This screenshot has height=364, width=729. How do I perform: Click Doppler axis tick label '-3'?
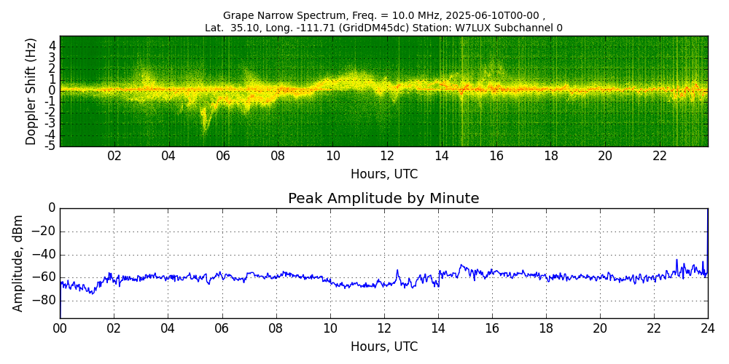51,124
